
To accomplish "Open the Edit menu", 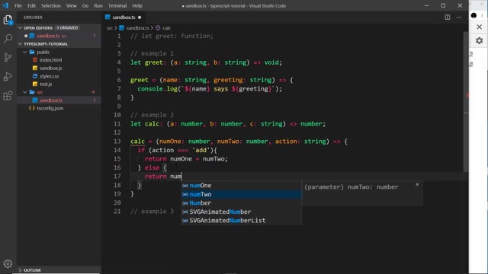I will [31, 5].
